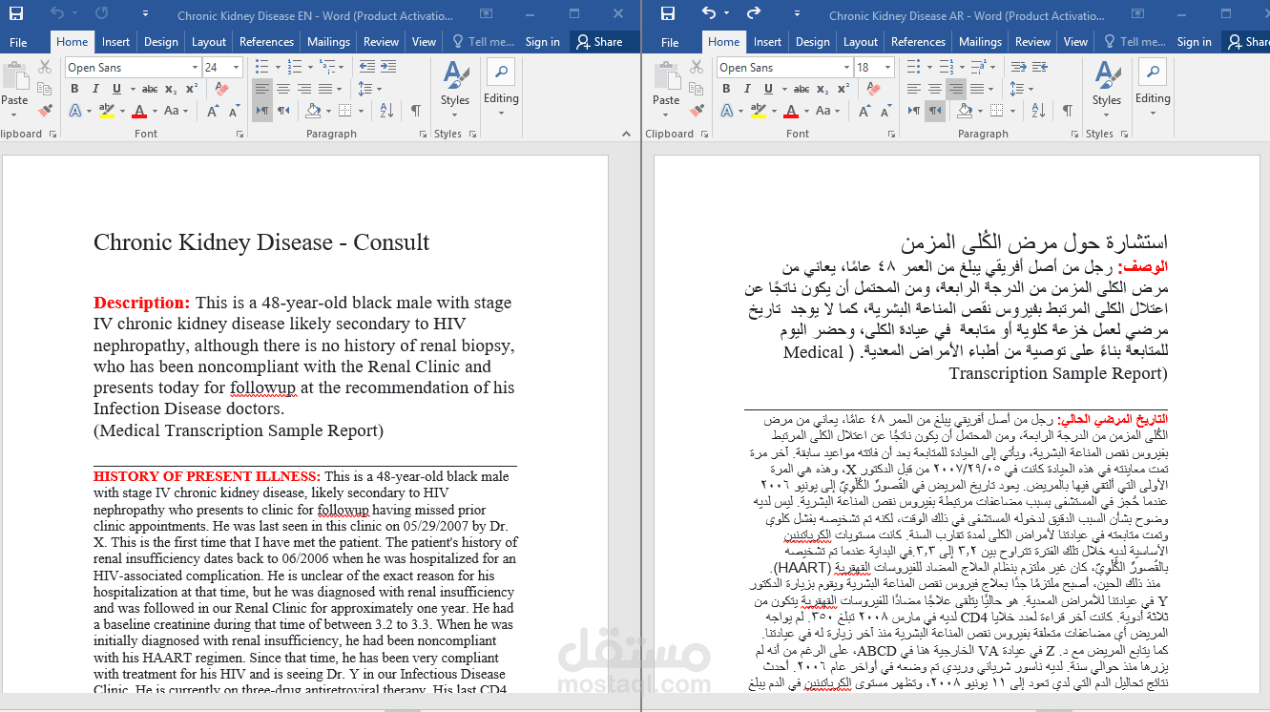Toggle Italic in EN window

tap(95, 89)
